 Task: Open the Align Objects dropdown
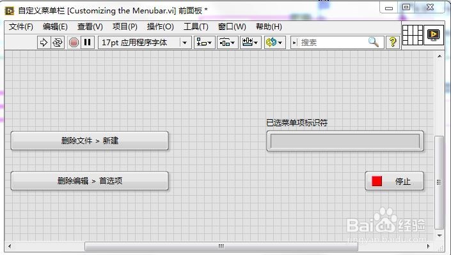tap(204, 43)
